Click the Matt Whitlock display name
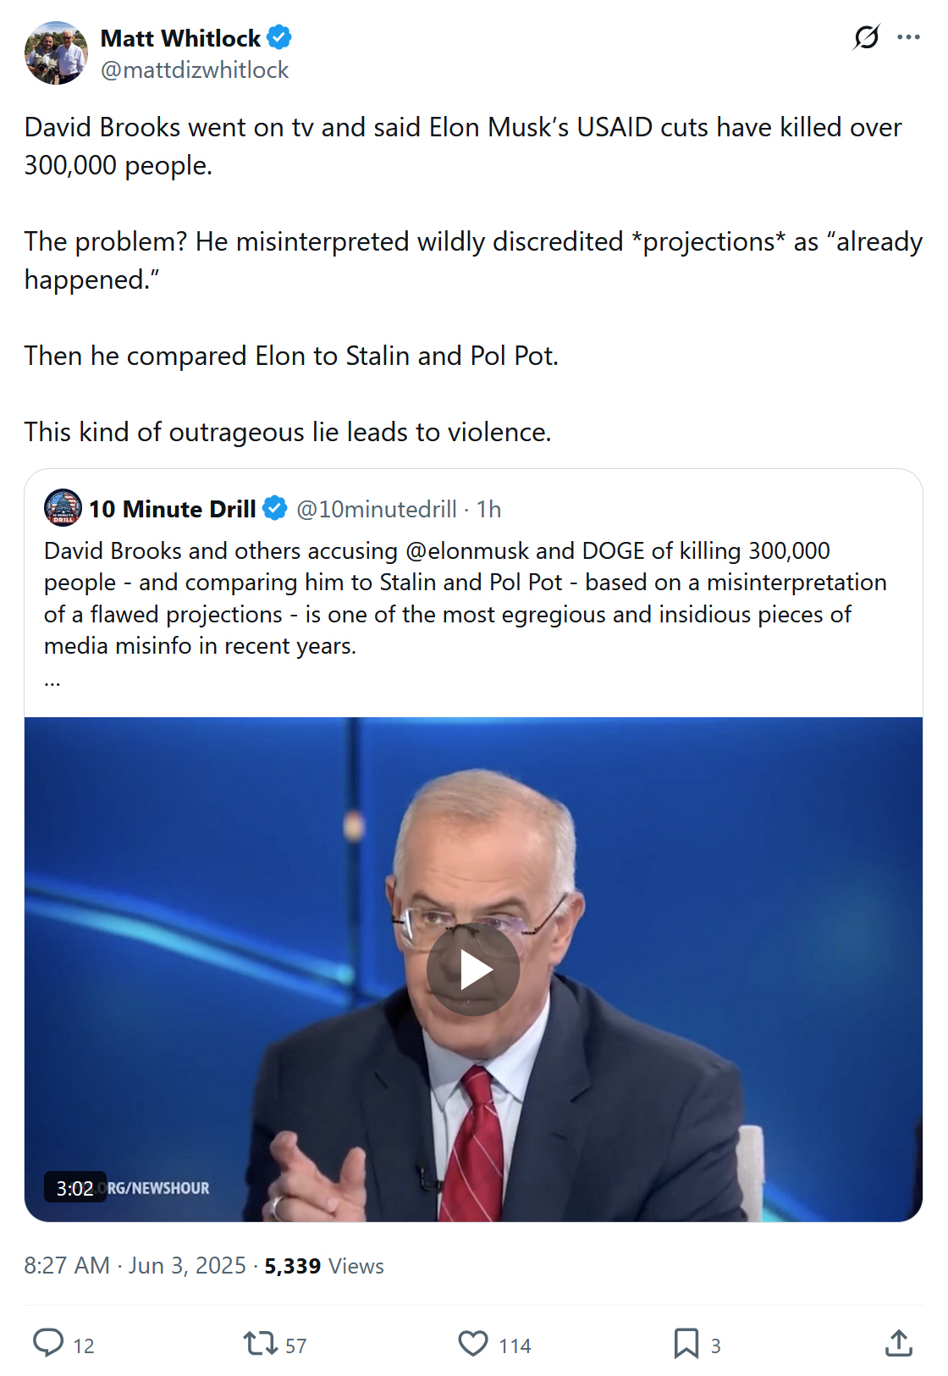 point(180,38)
